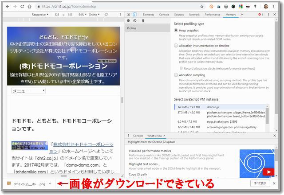The image size is (284, 195).
Task: Select the Heap snapshot radio button
Action: point(176,31)
